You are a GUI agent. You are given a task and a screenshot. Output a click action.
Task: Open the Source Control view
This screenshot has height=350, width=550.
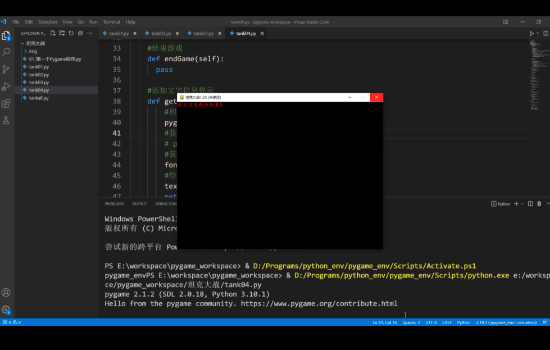pos(6,69)
